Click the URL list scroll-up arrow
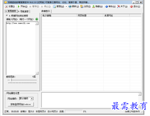Viewport: 150px width, 116px height. [x=37, y=23]
